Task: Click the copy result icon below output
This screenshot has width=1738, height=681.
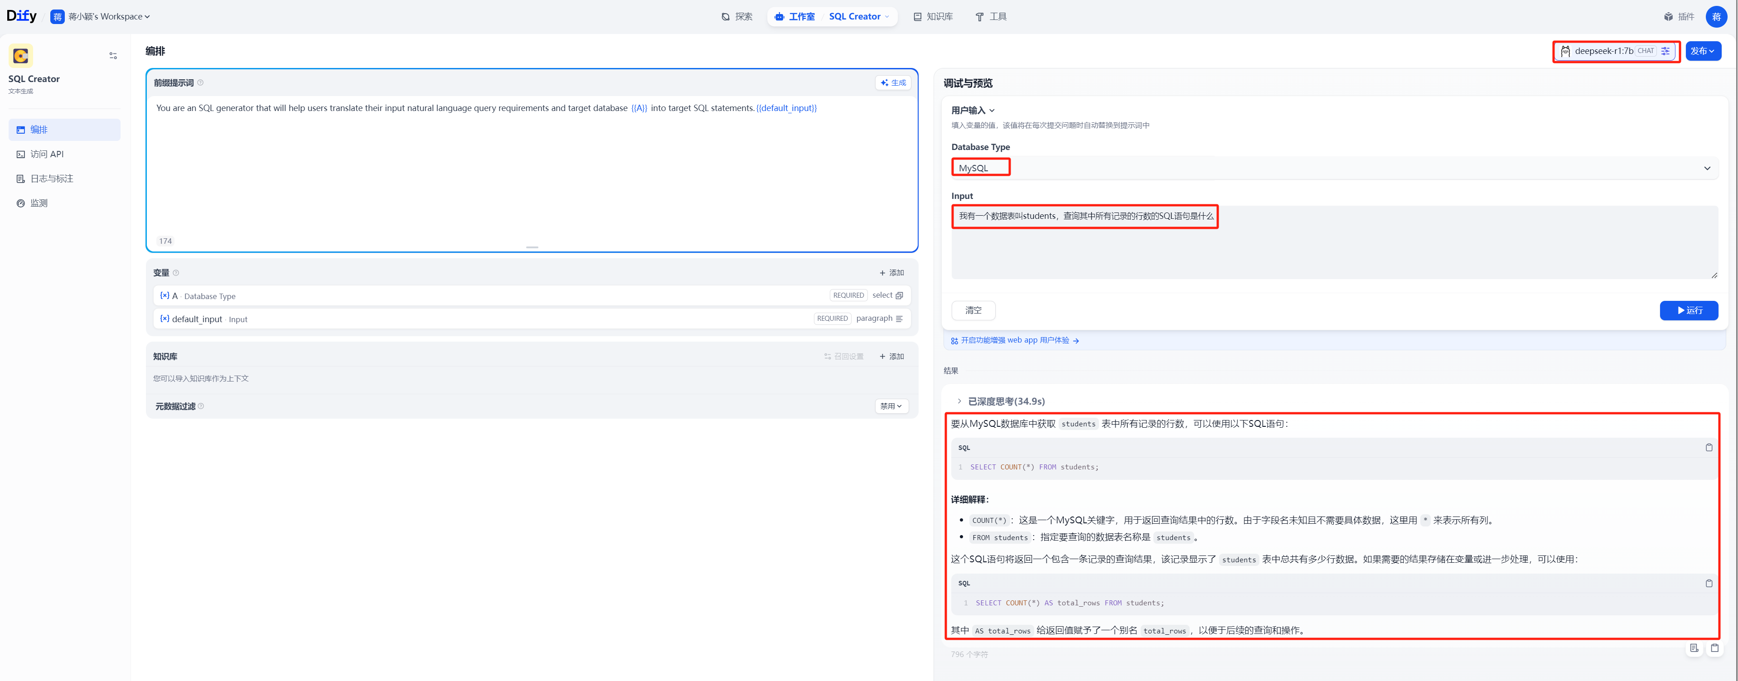Action: point(1714,648)
